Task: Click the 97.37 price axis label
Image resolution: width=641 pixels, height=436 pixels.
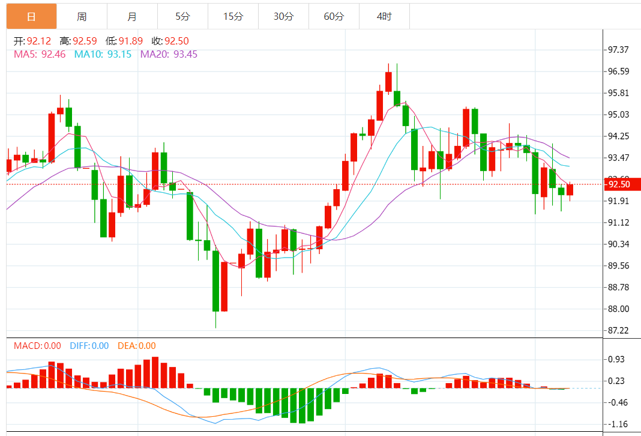Action: (618, 50)
